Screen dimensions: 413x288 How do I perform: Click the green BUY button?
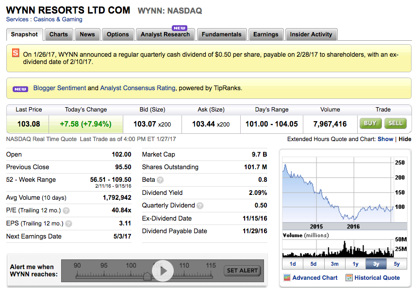tap(370, 123)
